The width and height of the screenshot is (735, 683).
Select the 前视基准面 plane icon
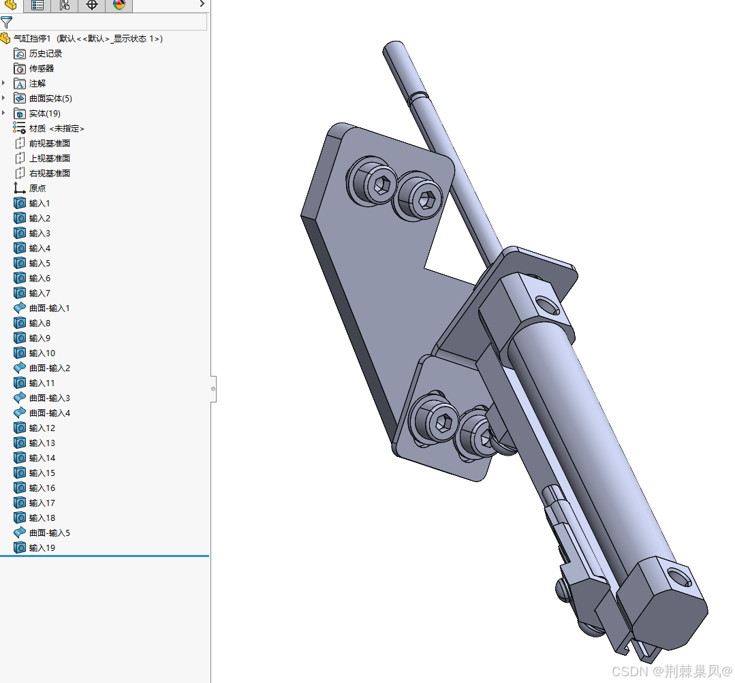[x=20, y=144]
